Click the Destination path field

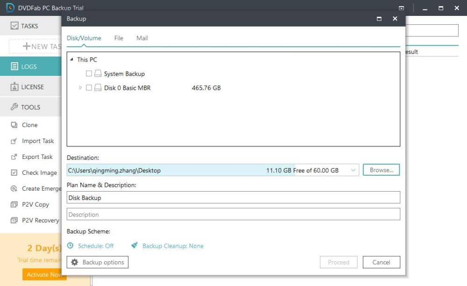212,170
